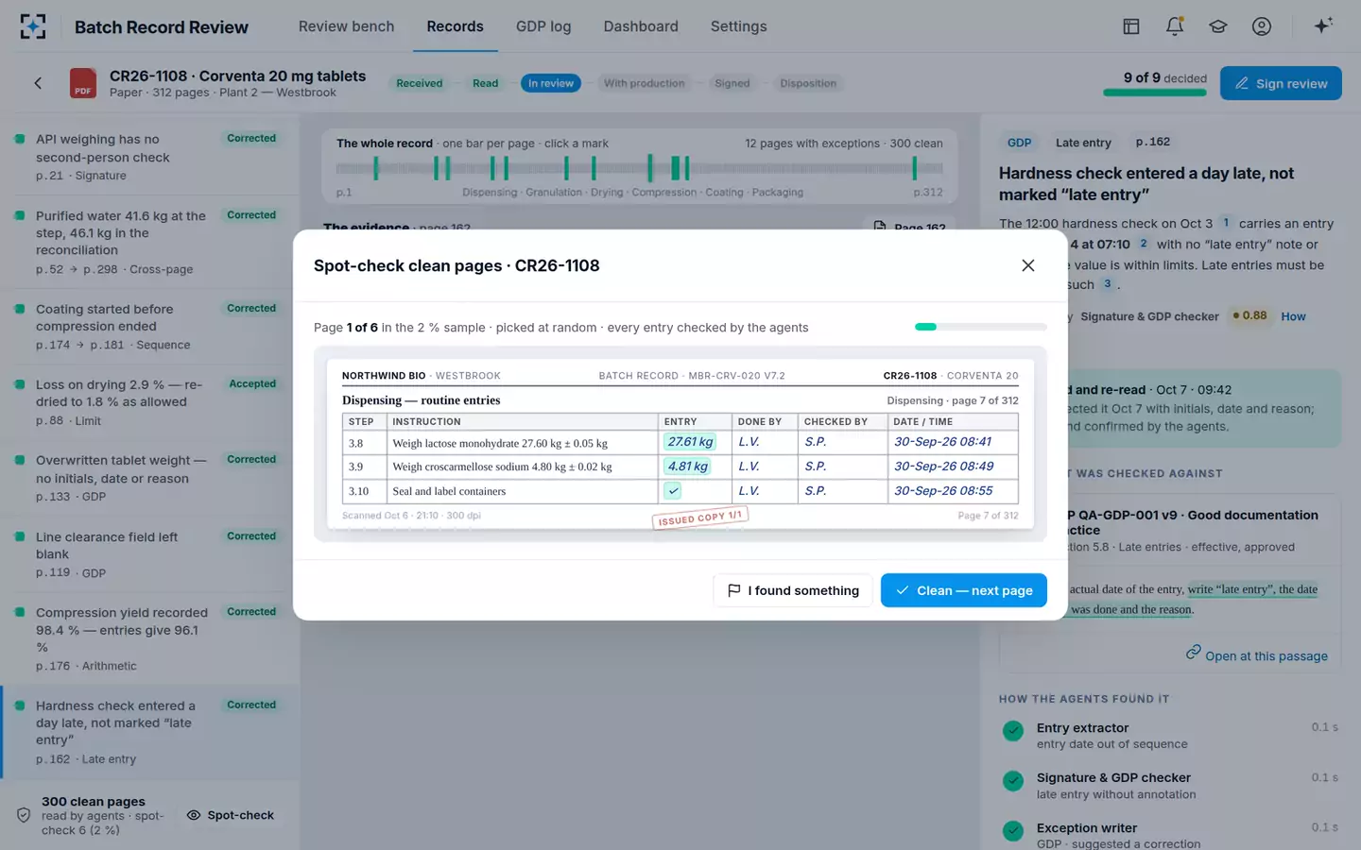Open the Loss on drying 2.9 % exception
The height and width of the screenshot is (850, 1361).
[151, 402]
